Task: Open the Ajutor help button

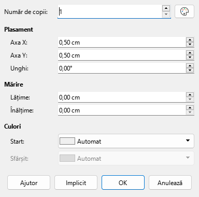Action: coord(29,182)
